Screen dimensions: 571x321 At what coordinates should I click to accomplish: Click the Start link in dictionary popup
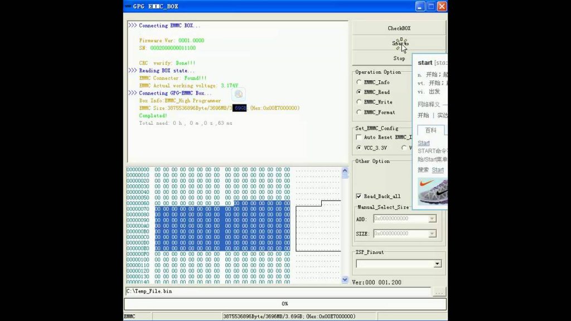(424, 143)
